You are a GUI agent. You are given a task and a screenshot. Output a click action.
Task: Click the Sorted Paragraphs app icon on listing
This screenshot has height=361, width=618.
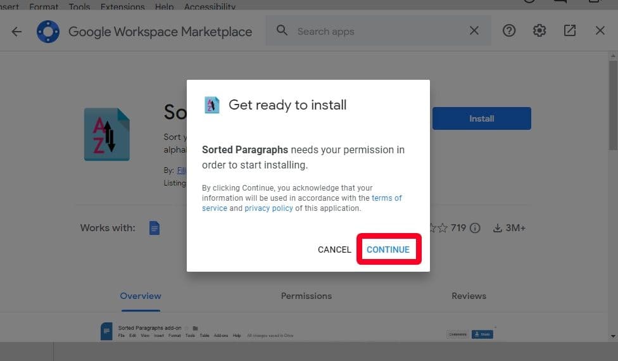[x=107, y=134]
